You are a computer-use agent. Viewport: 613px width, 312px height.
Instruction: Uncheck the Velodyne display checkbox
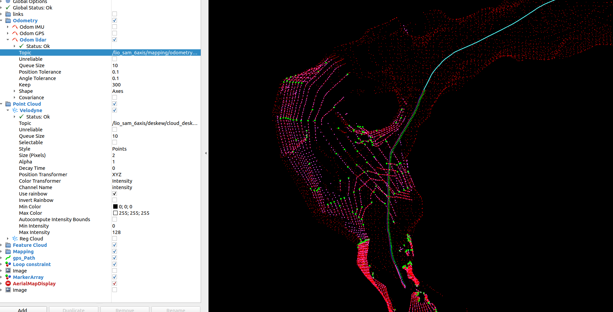pyautogui.click(x=115, y=110)
